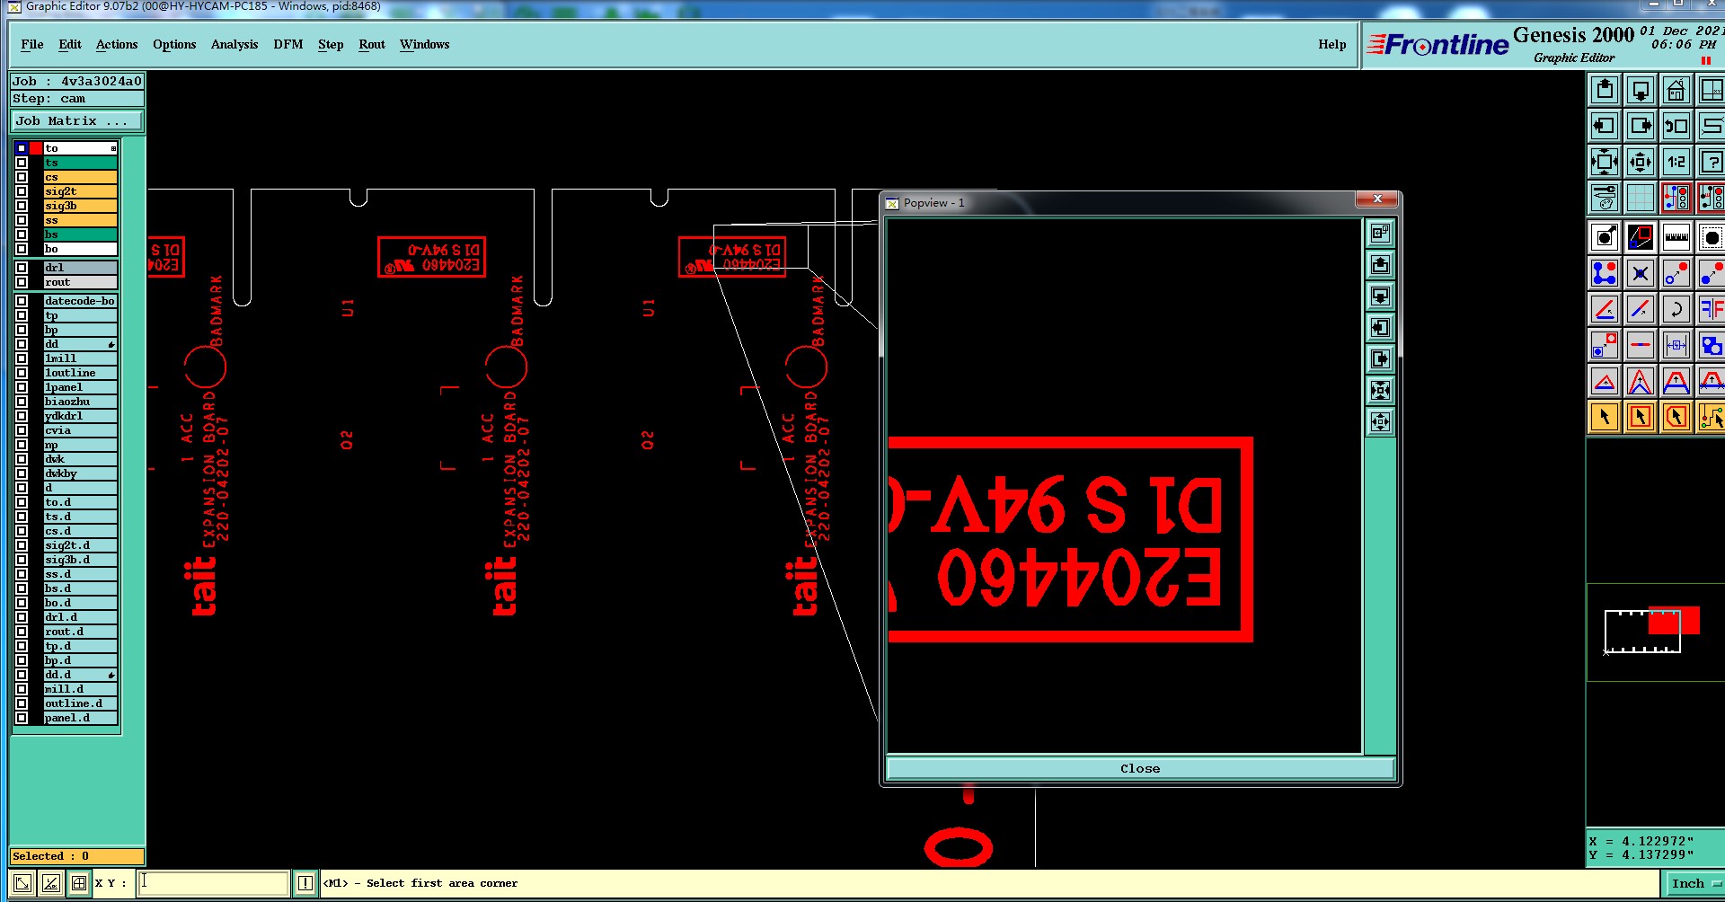
Task: Select layer row dwkby
Action: [x=81, y=473]
